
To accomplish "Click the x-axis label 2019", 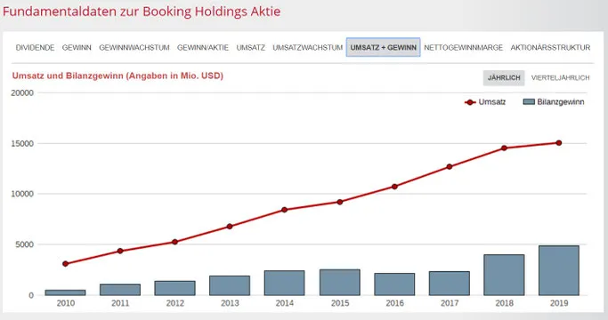I will (x=559, y=303).
